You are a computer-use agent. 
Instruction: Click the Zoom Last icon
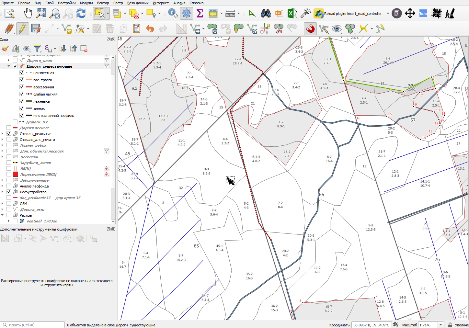pyautogui.click(x=55, y=14)
